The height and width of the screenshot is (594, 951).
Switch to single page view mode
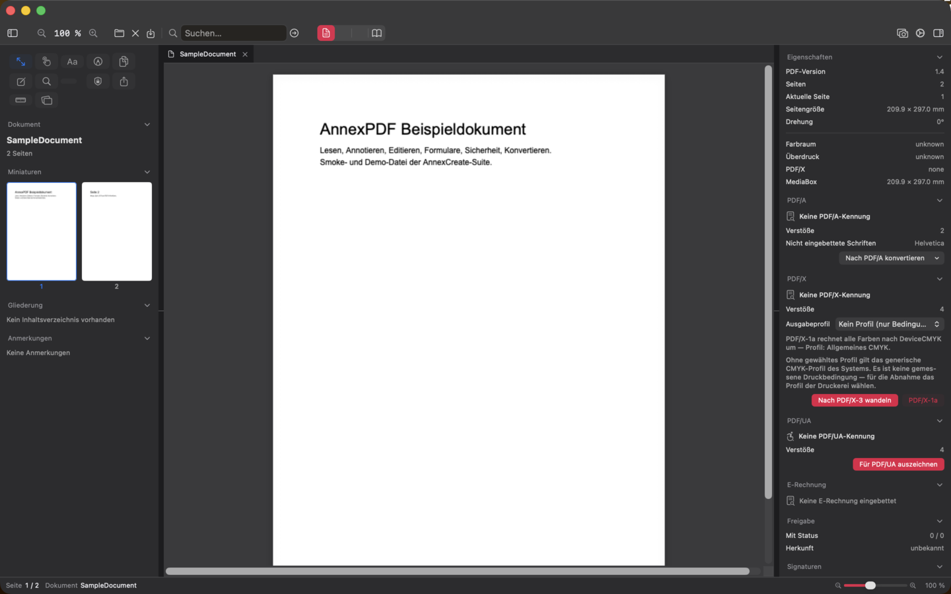[326, 33]
